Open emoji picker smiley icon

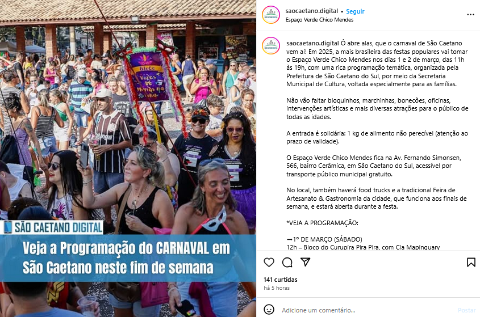(269, 310)
